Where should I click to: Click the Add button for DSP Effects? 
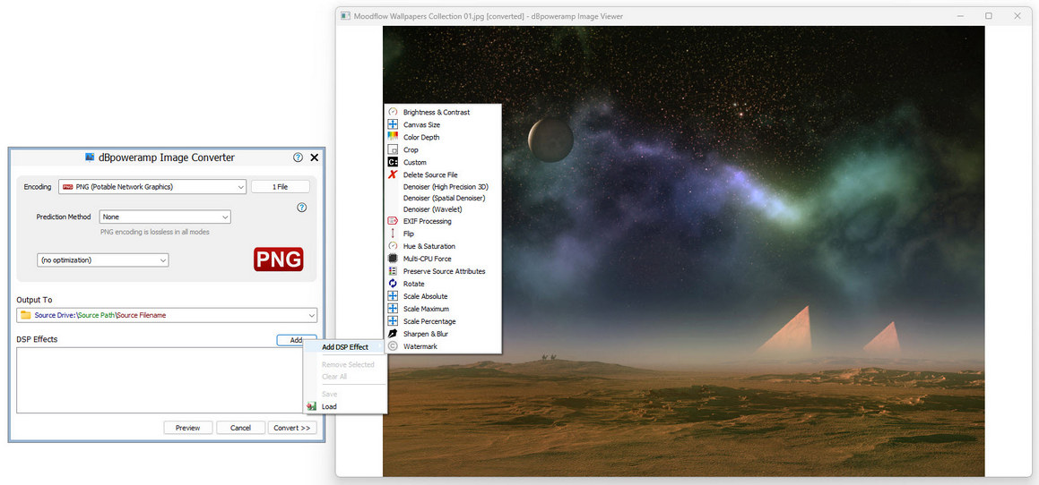pos(296,340)
